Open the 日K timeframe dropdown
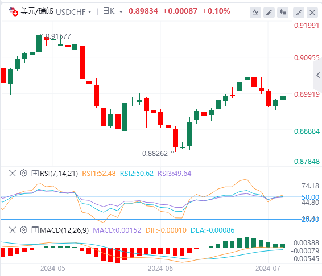Viewport: 322px width, 276px height. (113, 11)
